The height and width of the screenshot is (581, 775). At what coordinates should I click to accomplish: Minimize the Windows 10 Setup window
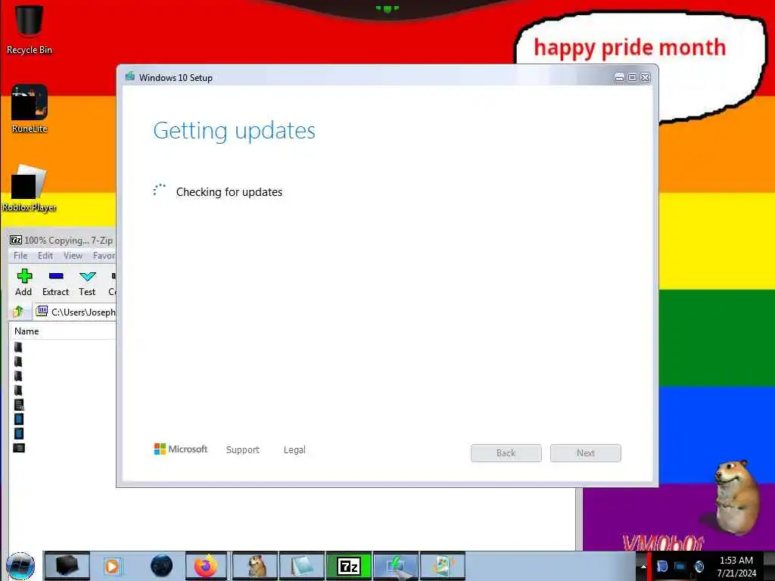[x=619, y=78]
